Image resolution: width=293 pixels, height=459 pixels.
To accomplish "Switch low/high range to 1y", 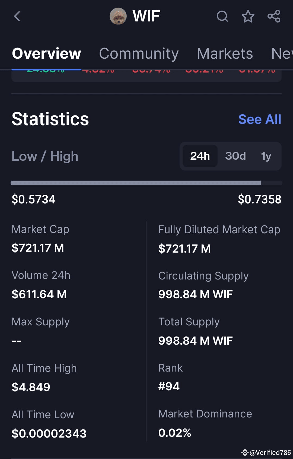I will click(x=266, y=156).
